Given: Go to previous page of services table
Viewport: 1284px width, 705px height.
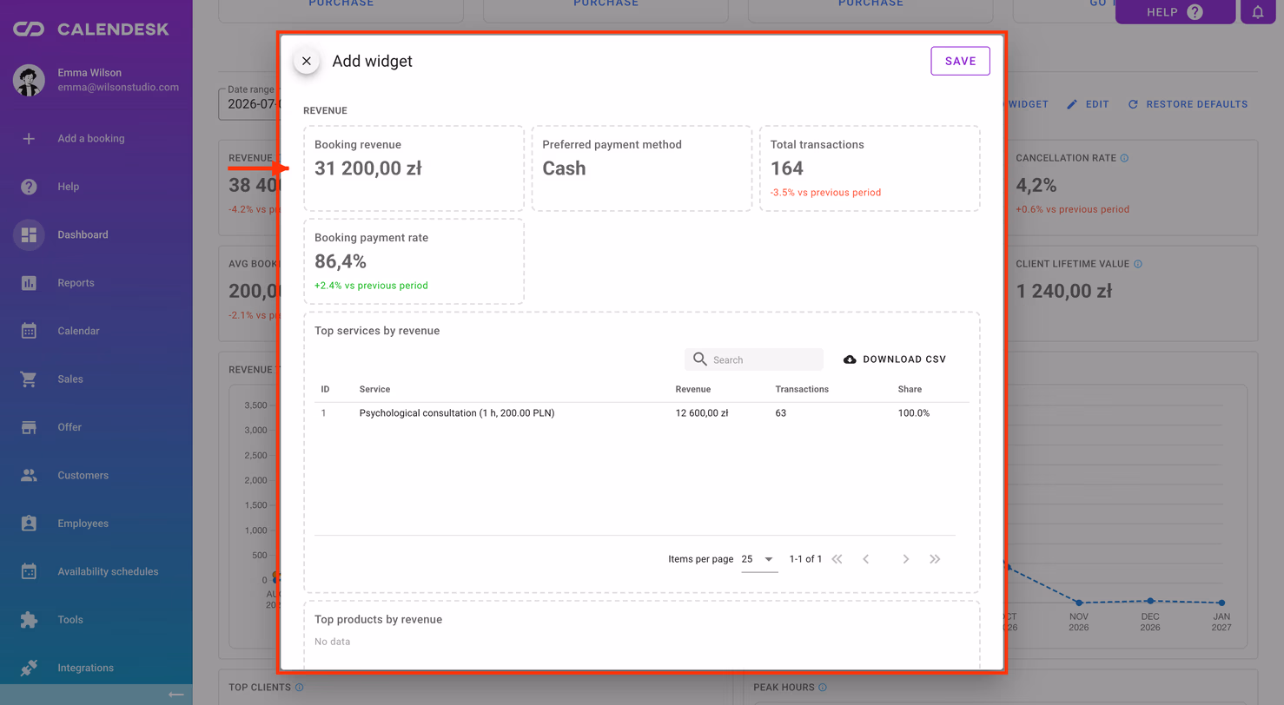Looking at the screenshot, I should (x=866, y=559).
